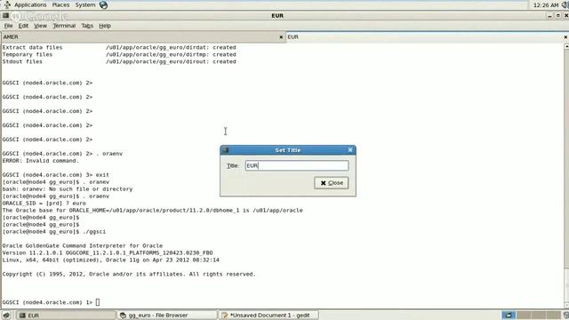The width and height of the screenshot is (569, 320).
Task: Click the GGSCI 1> prompt line
Action: (51, 302)
